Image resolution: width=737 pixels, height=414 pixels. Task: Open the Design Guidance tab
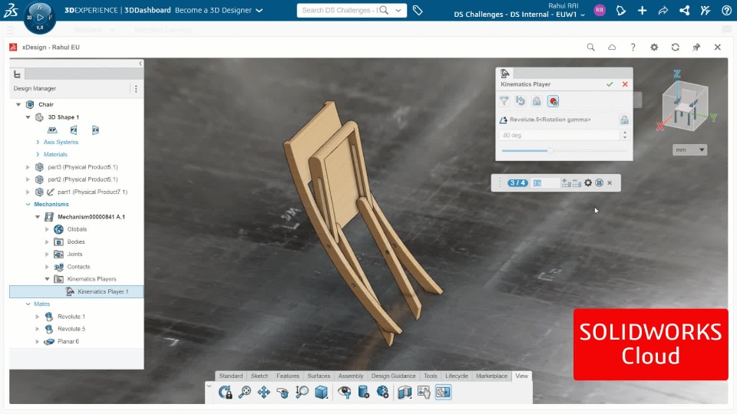point(393,376)
